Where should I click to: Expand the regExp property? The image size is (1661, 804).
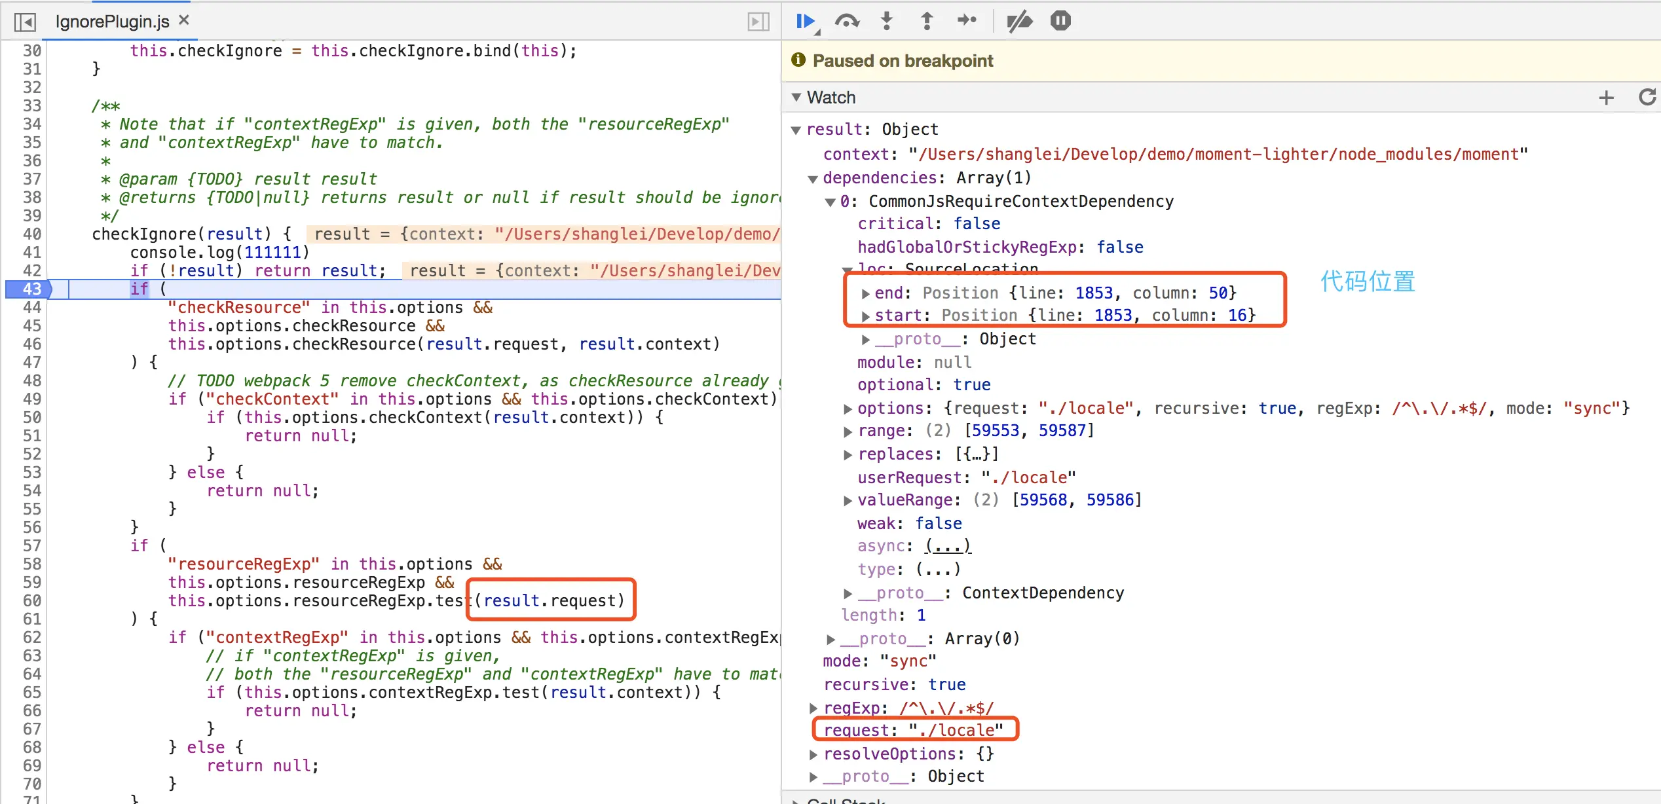[x=813, y=708]
